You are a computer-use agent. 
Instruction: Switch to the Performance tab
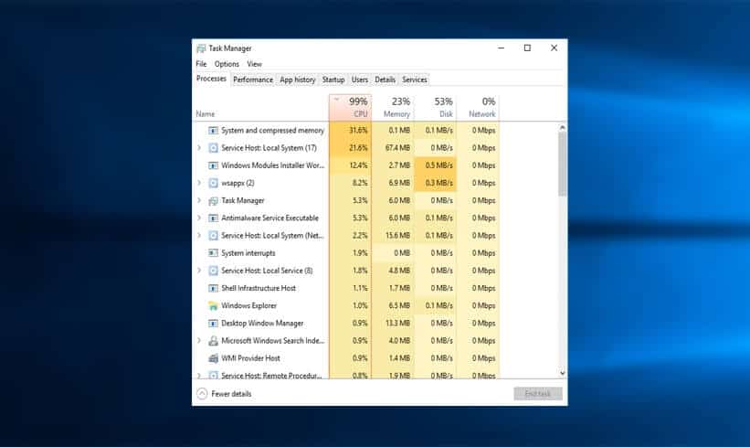tap(253, 80)
